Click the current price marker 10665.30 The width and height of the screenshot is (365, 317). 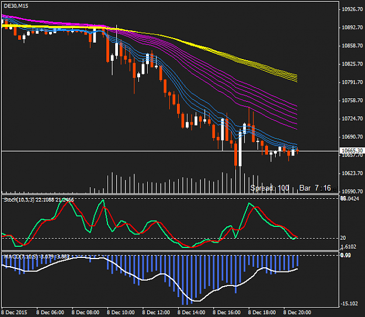pyautogui.click(x=352, y=150)
